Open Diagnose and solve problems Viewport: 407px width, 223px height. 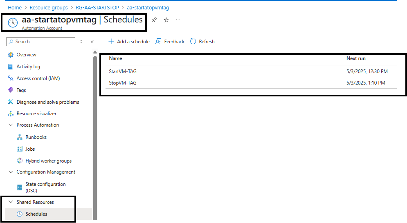[x=47, y=102]
